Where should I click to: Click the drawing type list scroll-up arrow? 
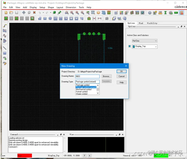(x=98, y=85)
